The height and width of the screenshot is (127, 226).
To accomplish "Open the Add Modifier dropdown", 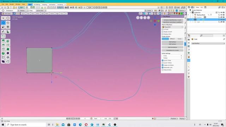I will [208, 43].
